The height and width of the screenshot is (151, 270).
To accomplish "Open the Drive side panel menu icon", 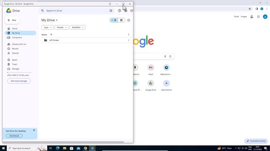I will tap(131, 10).
